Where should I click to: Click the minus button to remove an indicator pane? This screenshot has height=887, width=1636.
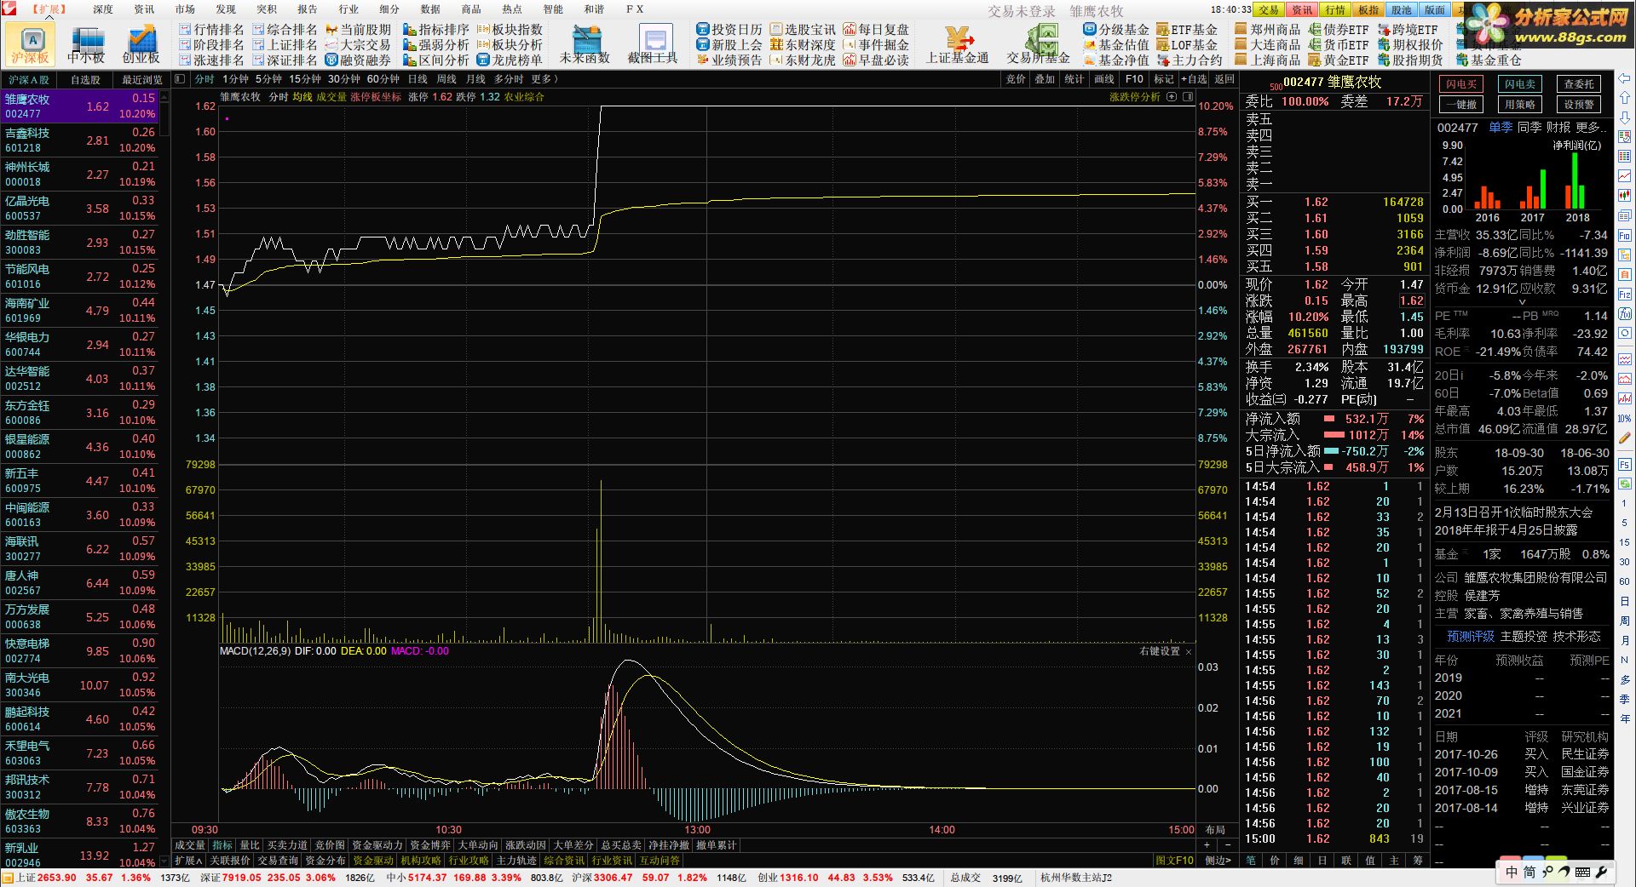(1228, 845)
